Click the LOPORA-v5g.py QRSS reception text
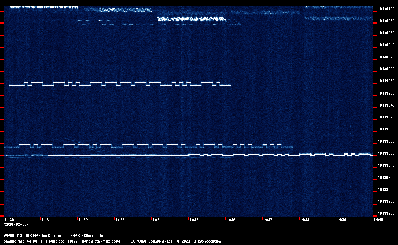Screen dimensions: 398x245 click(x=176, y=241)
